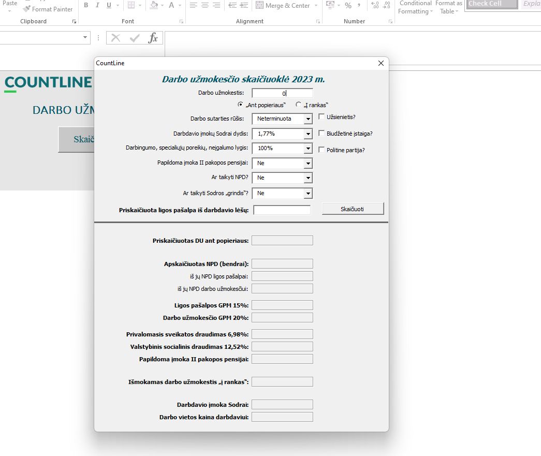Click the Darbo užmokesčio GPM 20% result field
541x456 pixels.
click(x=282, y=317)
